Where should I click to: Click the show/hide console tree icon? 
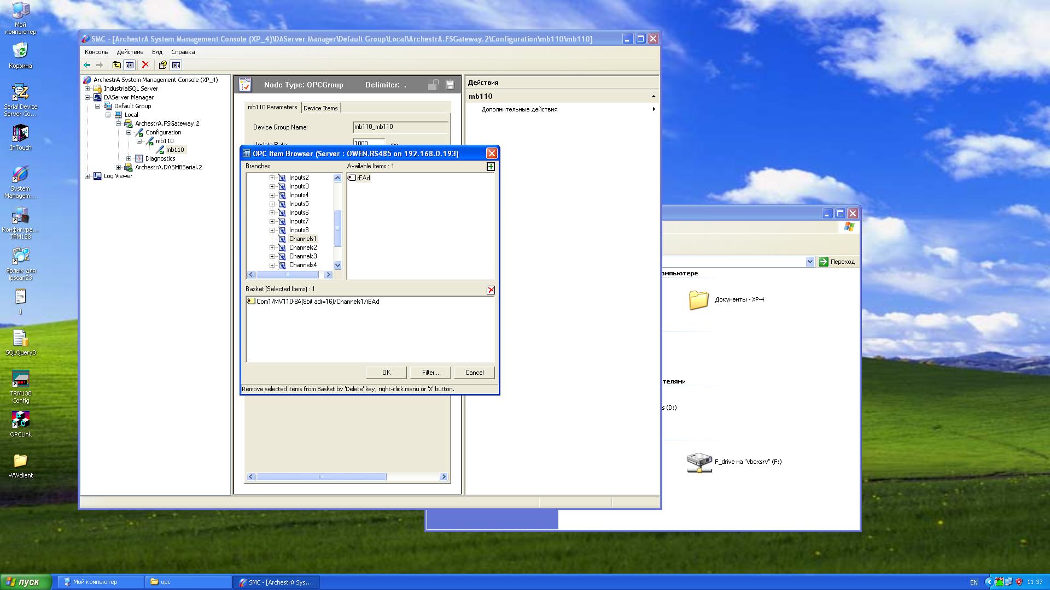click(x=130, y=65)
